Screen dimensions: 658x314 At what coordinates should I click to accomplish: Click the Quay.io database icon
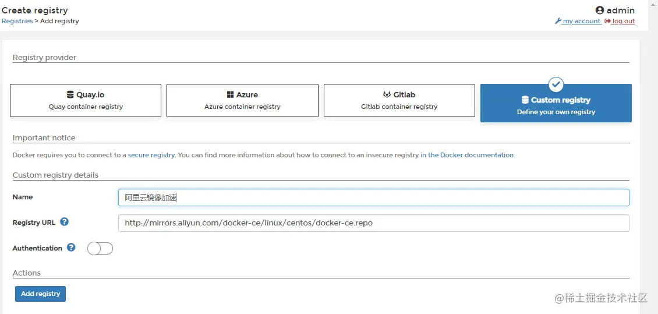pos(70,94)
